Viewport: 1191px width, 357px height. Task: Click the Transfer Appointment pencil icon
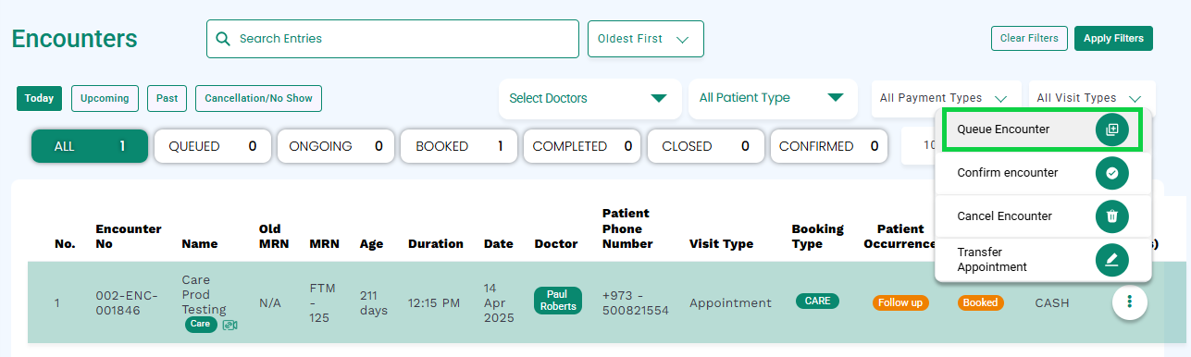pos(1112,260)
